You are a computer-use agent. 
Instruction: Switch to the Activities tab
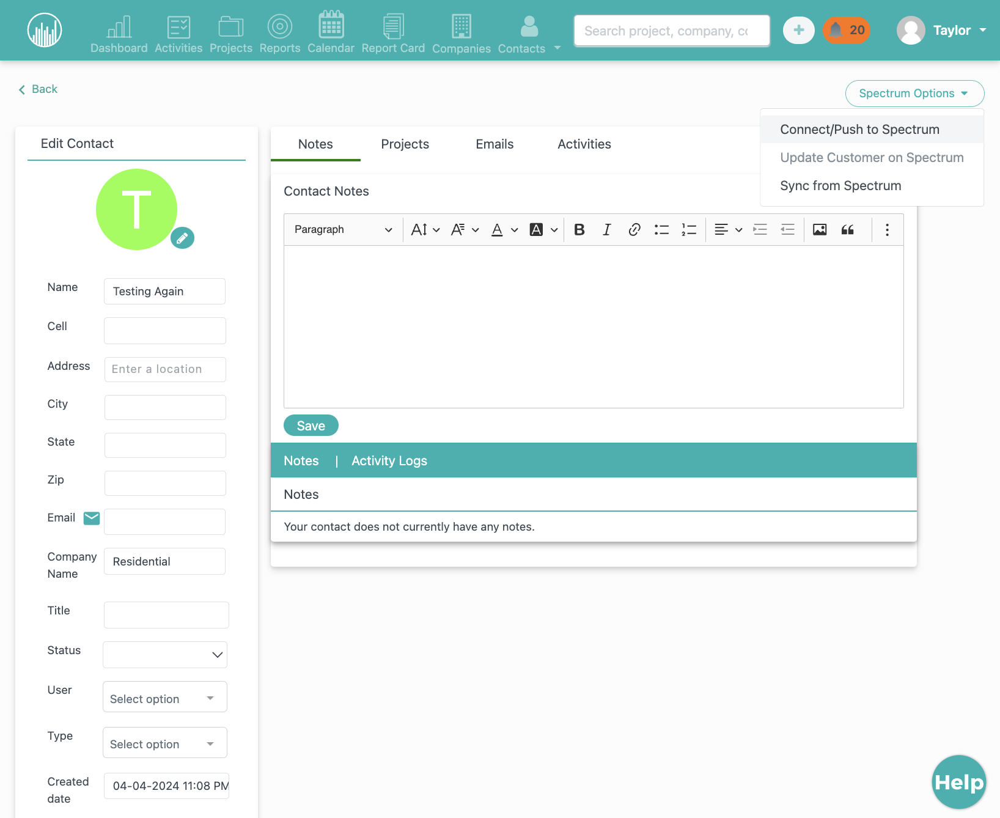[584, 144]
